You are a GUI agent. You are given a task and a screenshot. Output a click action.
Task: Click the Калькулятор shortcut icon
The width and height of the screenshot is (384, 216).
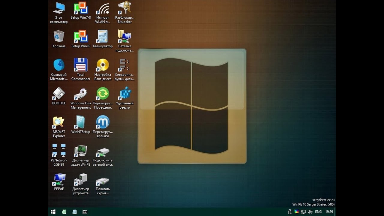click(x=103, y=39)
